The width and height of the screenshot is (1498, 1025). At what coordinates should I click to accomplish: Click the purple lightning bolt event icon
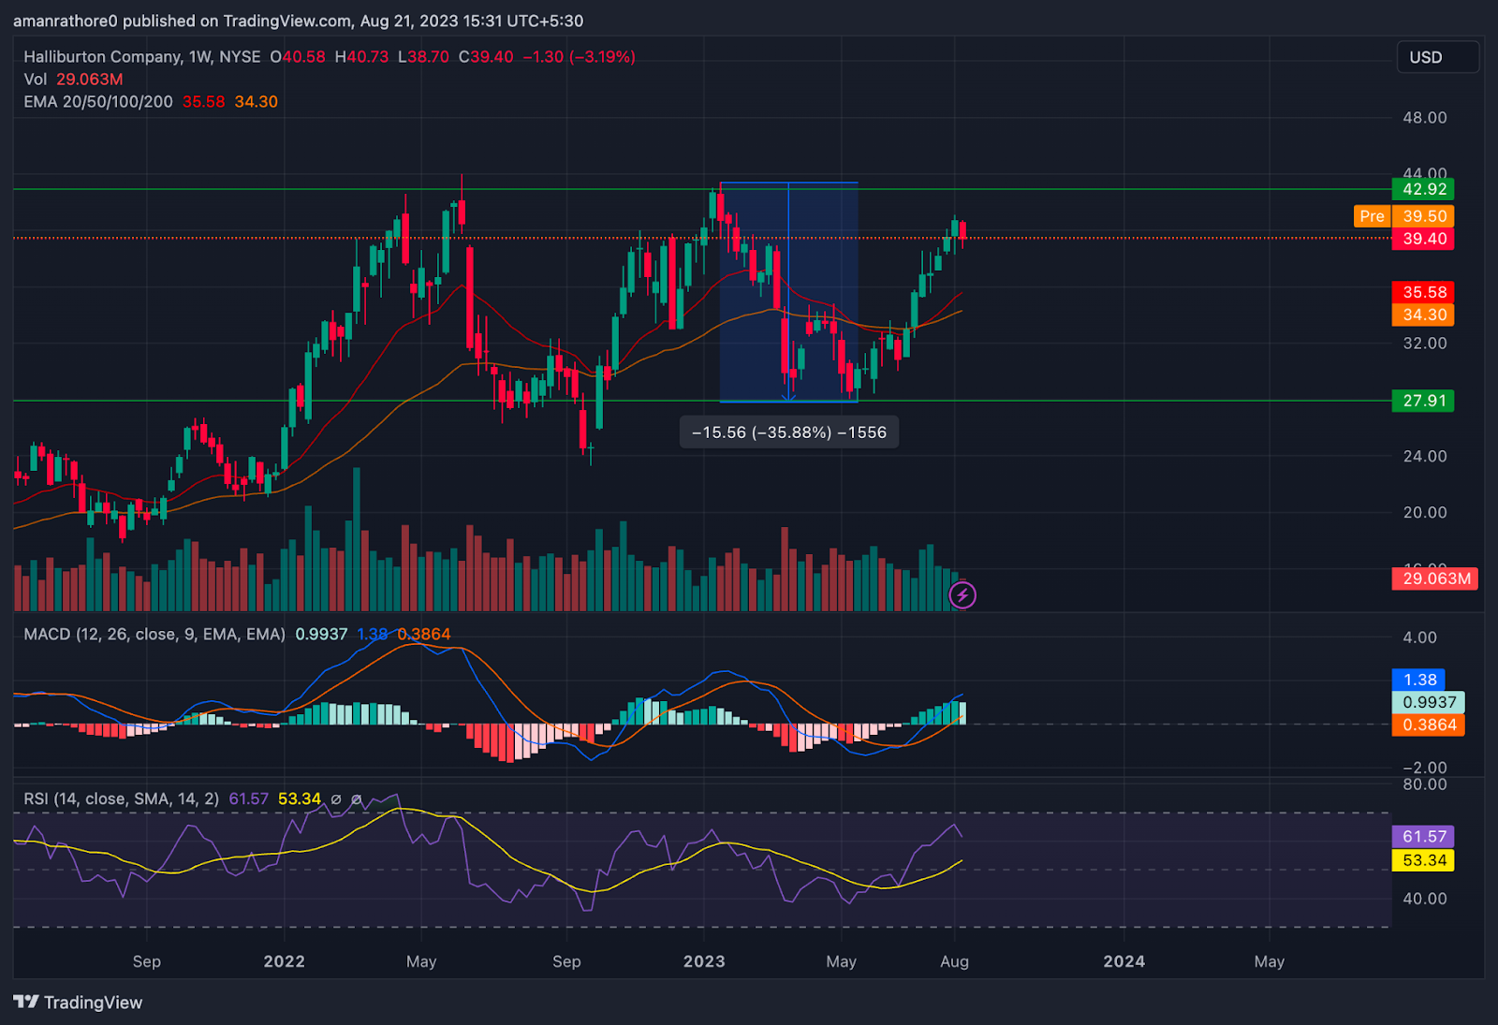pos(962,594)
